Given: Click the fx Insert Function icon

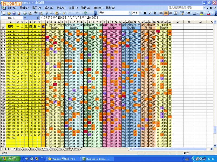Looking at the screenshot, I should click(38, 18).
